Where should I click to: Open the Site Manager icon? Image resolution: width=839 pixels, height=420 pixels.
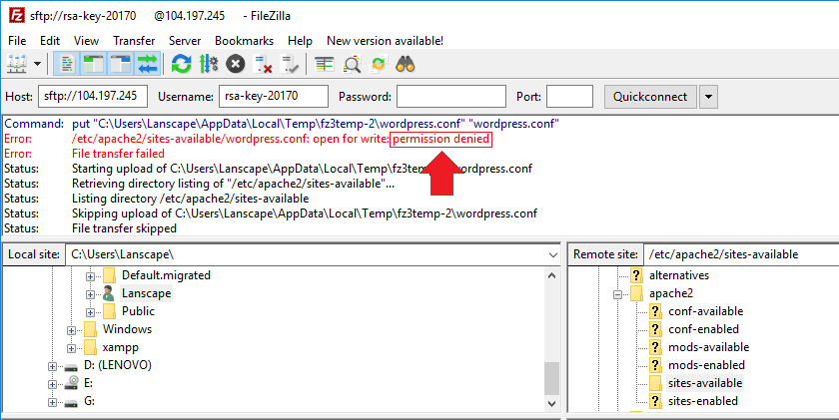pos(17,65)
